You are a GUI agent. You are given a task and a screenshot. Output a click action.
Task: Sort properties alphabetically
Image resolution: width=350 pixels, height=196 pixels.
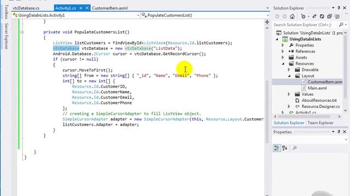point(284,148)
